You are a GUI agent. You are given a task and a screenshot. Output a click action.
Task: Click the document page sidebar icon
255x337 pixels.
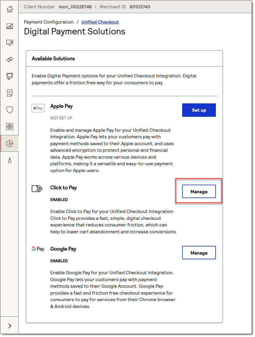(x=10, y=93)
